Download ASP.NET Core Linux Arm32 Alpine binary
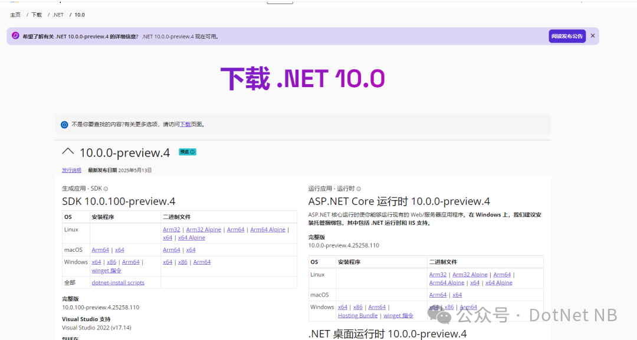 tap(470, 274)
